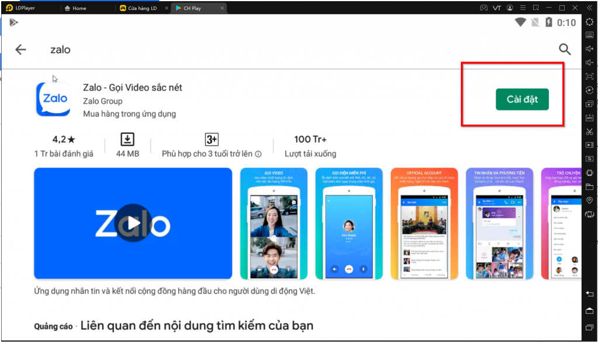Open the LDPlayer hamburger menu

[523, 8]
